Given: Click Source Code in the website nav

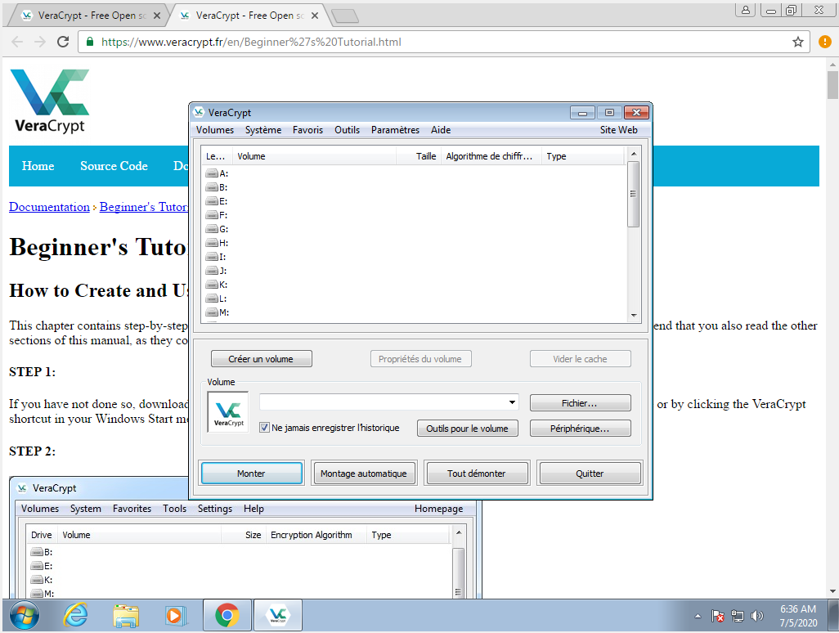Looking at the screenshot, I should tap(114, 166).
